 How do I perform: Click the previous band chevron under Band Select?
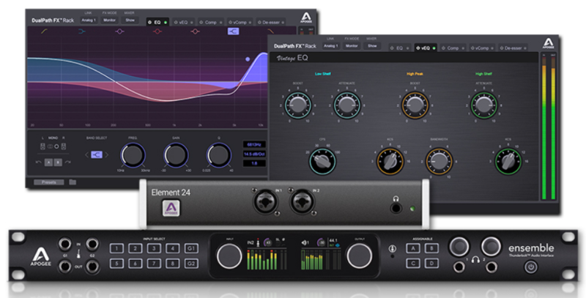click(86, 154)
